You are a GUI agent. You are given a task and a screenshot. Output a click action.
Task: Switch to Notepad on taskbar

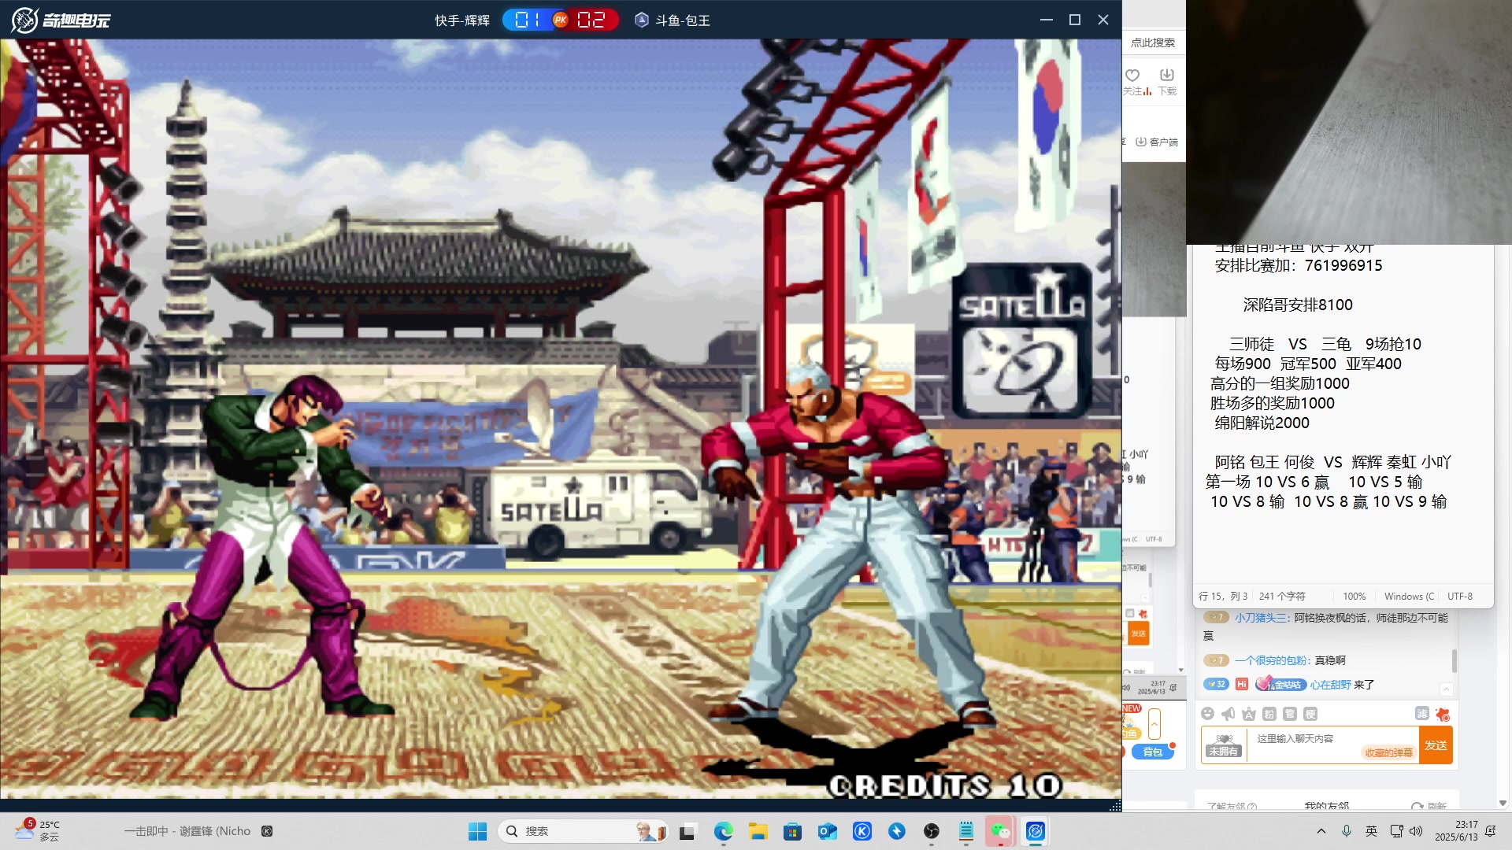[966, 831]
